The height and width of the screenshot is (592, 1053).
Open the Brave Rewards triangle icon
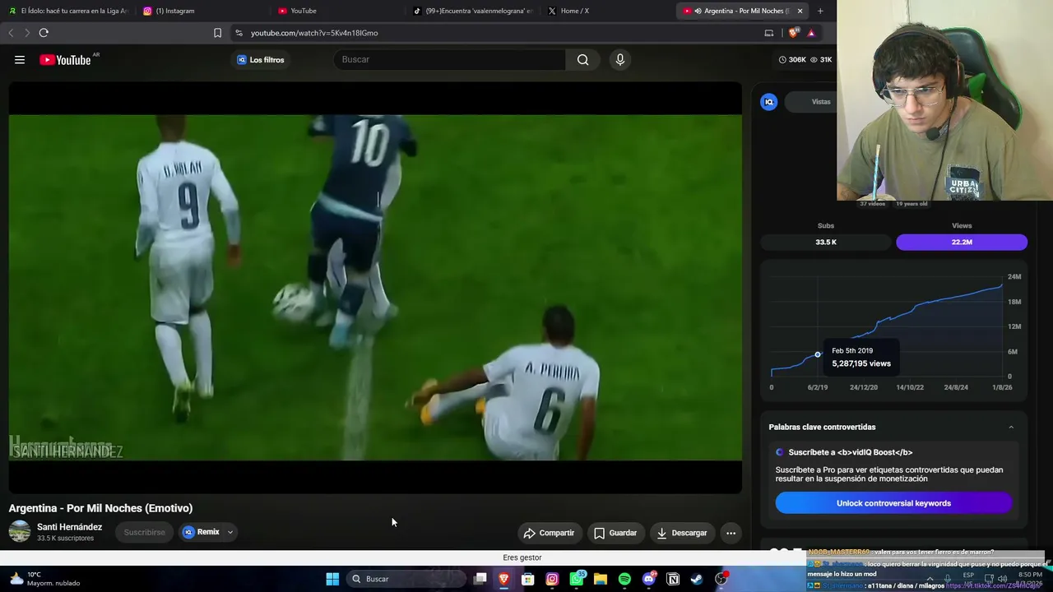(x=811, y=33)
